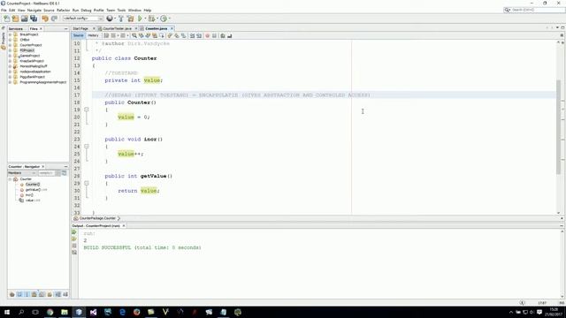Expand the ProgrammingAssignmentsProject folder
This screenshot has width=566, height=318.
coord(10,82)
